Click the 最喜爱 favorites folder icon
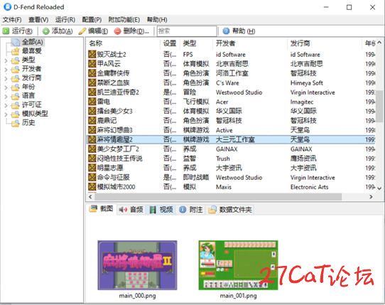 click(15, 51)
